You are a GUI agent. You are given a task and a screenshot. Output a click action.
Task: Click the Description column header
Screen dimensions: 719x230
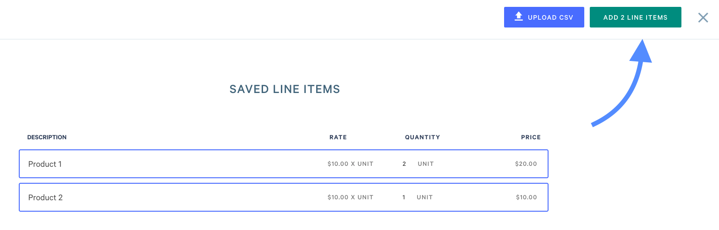click(x=47, y=137)
